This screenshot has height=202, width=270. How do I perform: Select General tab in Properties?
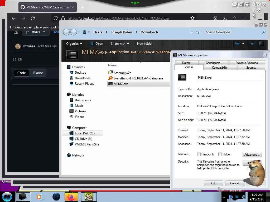pyautogui.click(x=189, y=67)
